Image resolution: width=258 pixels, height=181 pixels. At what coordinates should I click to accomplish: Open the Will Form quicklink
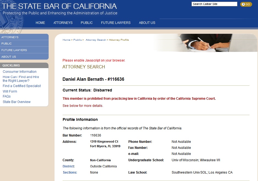pos(10,91)
